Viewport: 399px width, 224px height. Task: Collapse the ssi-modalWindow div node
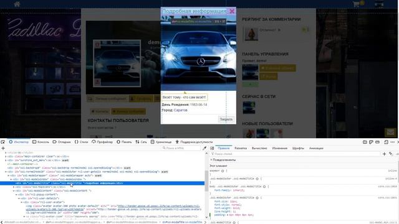click(11, 179)
